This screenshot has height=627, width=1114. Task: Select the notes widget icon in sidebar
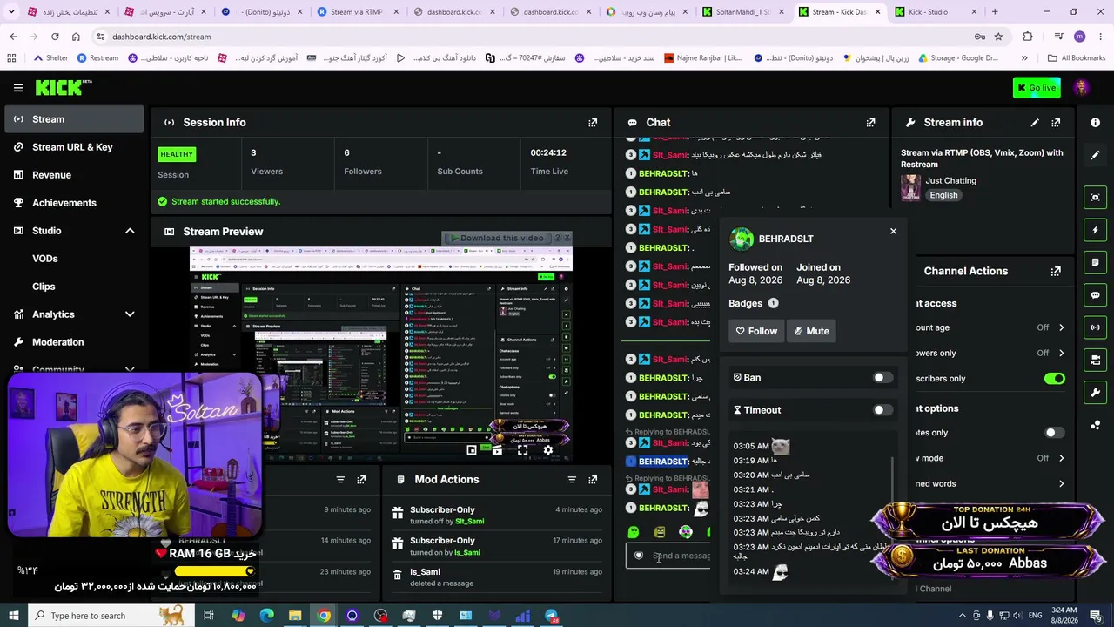1096,262
